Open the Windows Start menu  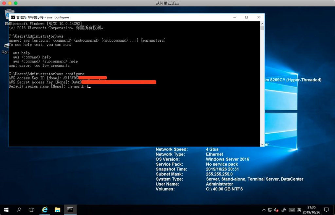tap(6, 209)
